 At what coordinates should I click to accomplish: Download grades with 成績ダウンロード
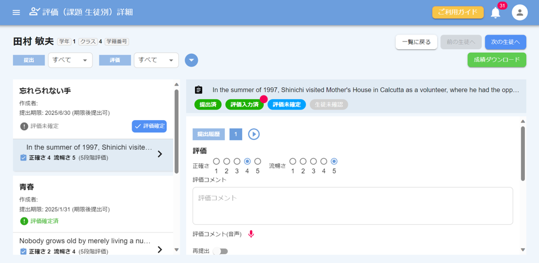click(x=497, y=60)
